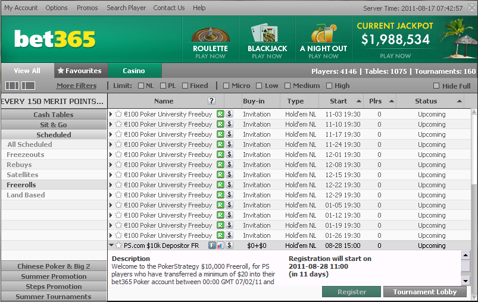Tick the Medium stakes checkbox
Viewport: 478px width, 302px height.
288,86
